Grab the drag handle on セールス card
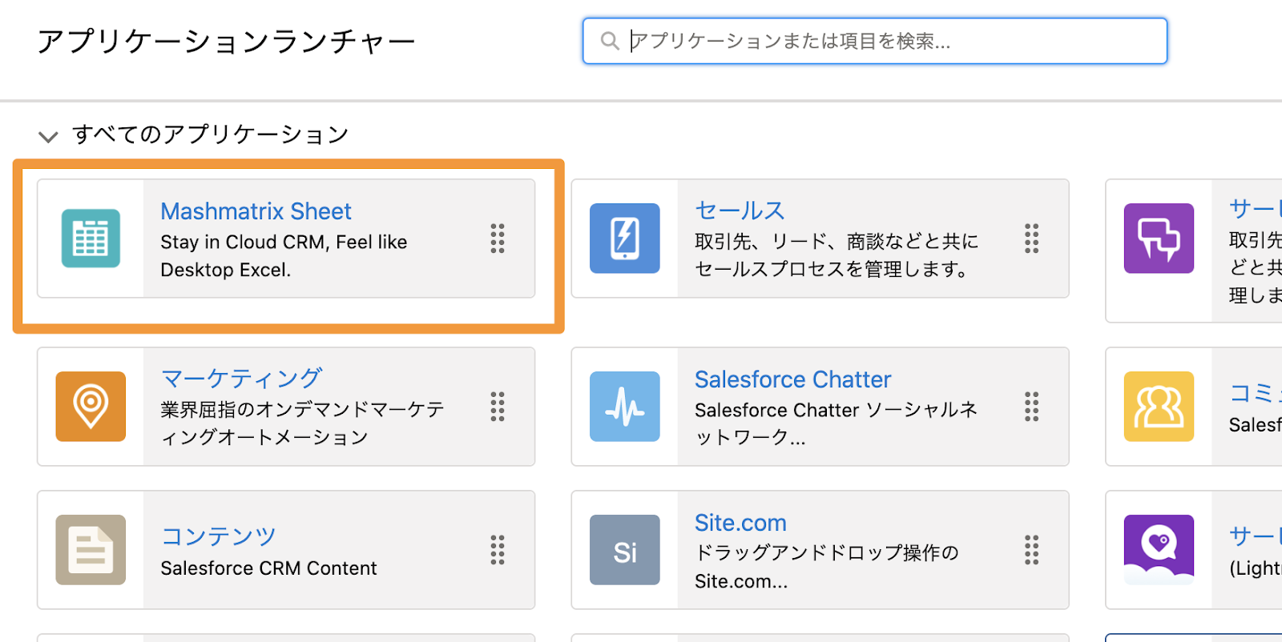 1032,239
